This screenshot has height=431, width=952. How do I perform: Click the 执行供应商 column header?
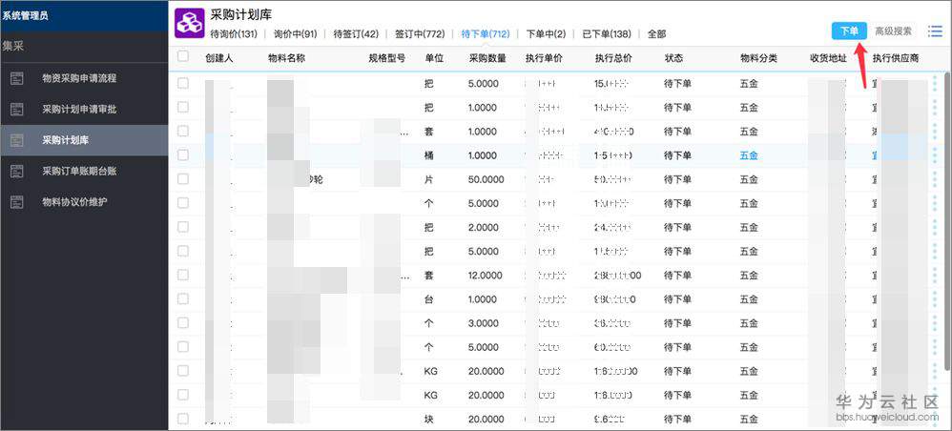coord(896,58)
